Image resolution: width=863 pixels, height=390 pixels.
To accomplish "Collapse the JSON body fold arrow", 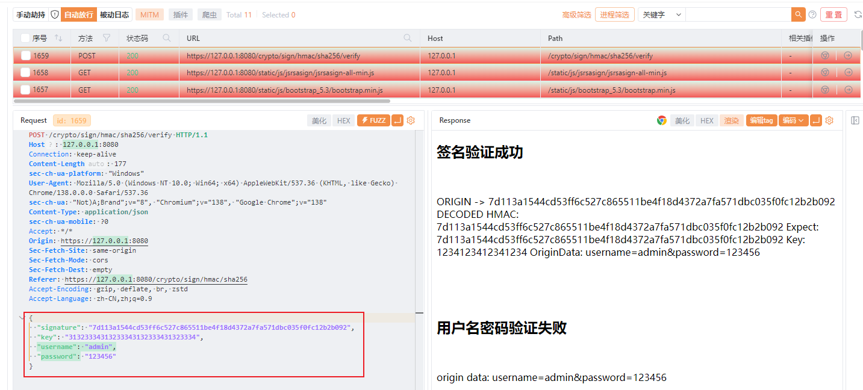I will click(21, 317).
